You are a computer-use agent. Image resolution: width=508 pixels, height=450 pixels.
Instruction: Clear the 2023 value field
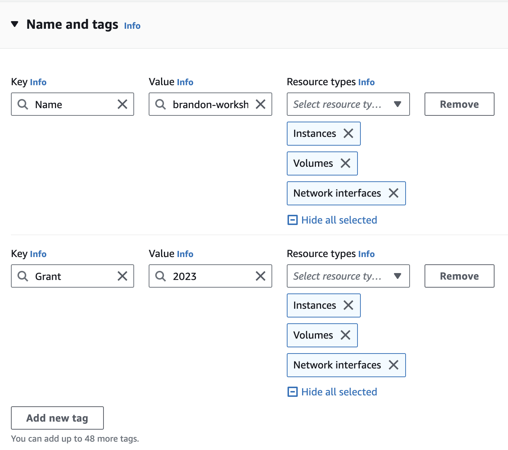261,276
